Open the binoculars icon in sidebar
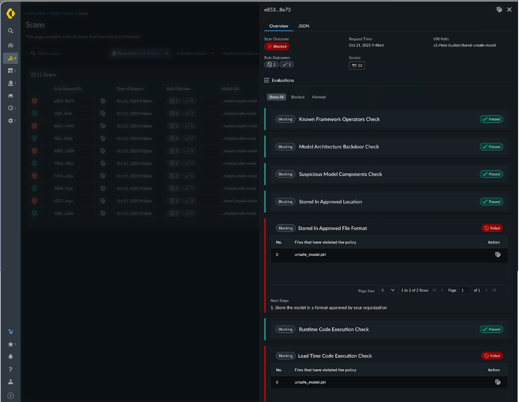This screenshot has height=402, width=519. pos(10,95)
